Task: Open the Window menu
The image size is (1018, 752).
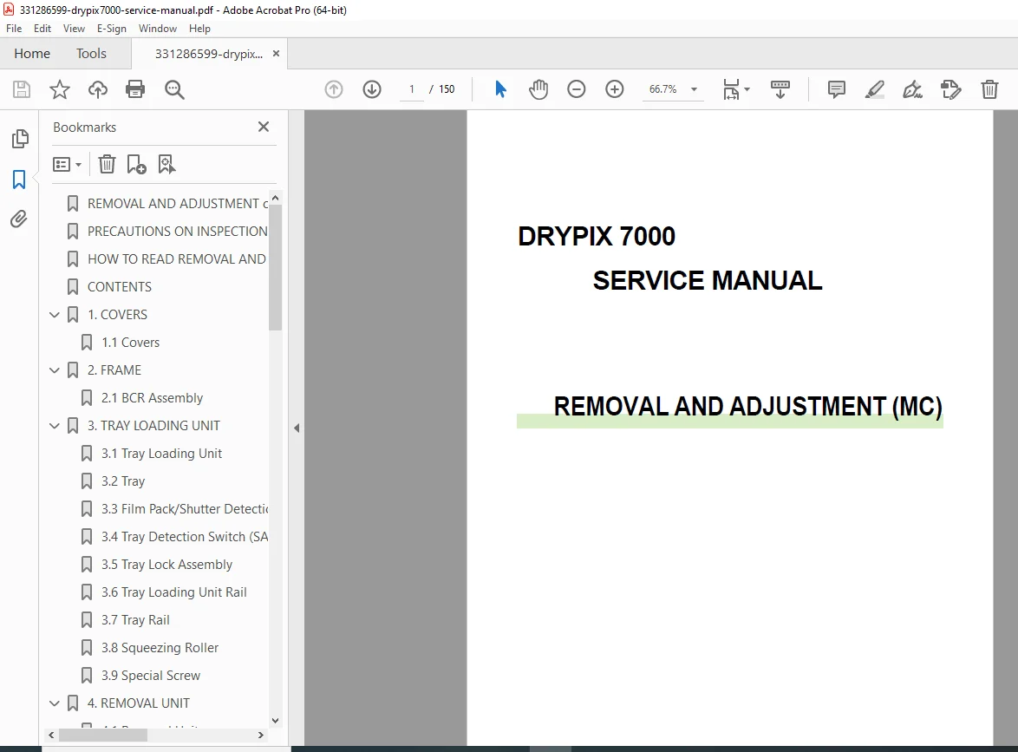Action: (158, 29)
